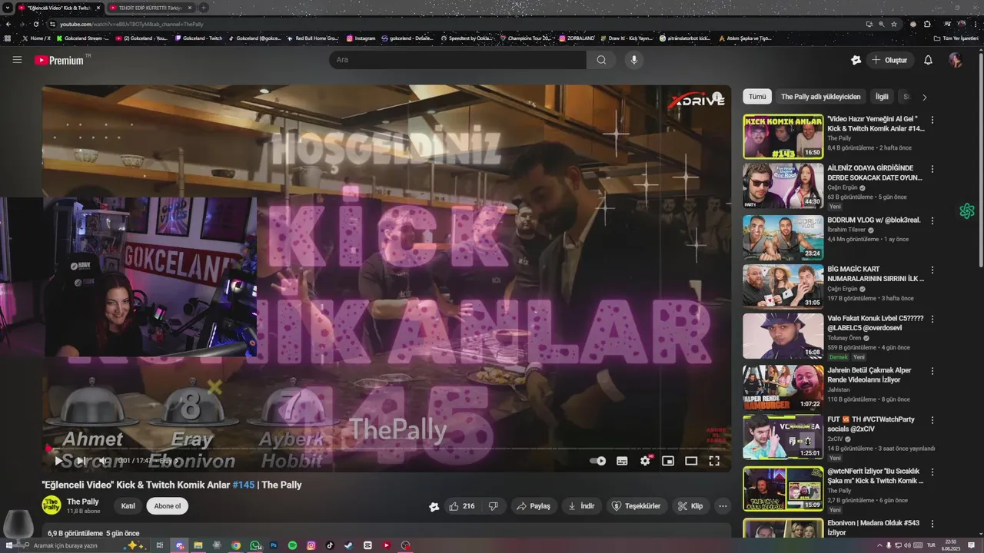Click the video progress bar

tap(386, 448)
